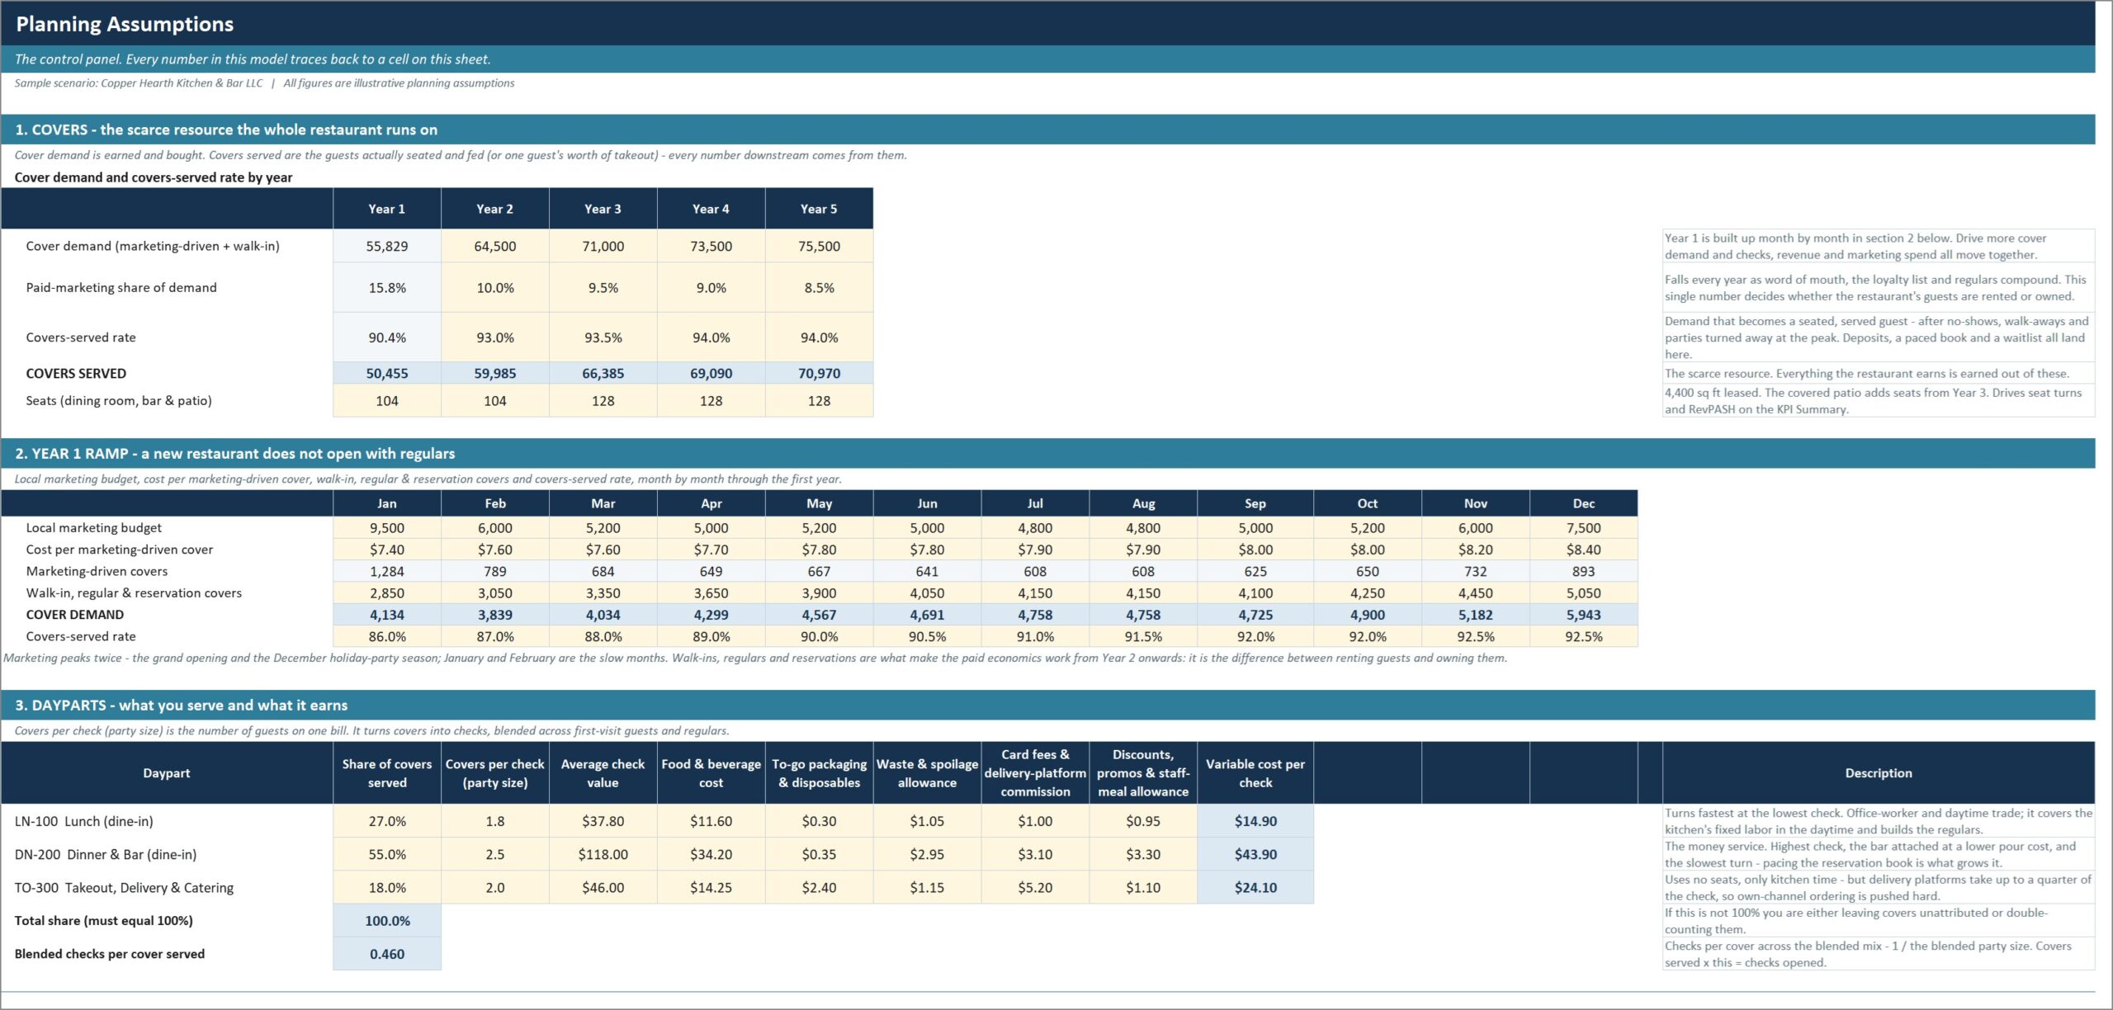Click Lunch discounts & promos value $0.95
This screenshot has width=2113, height=1010.
(1142, 821)
